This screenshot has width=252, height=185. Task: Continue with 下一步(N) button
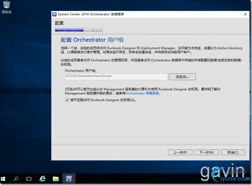(206, 153)
